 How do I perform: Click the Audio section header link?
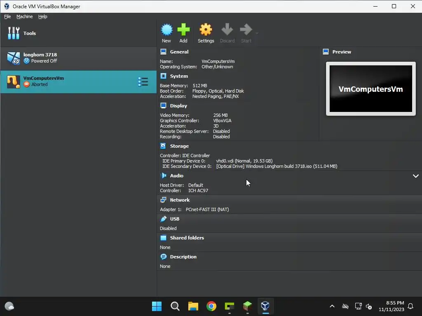[x=176, y=175]
